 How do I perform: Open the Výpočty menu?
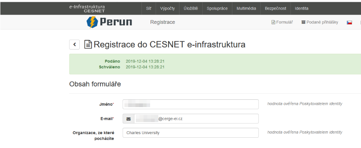[x=168, y=8]
